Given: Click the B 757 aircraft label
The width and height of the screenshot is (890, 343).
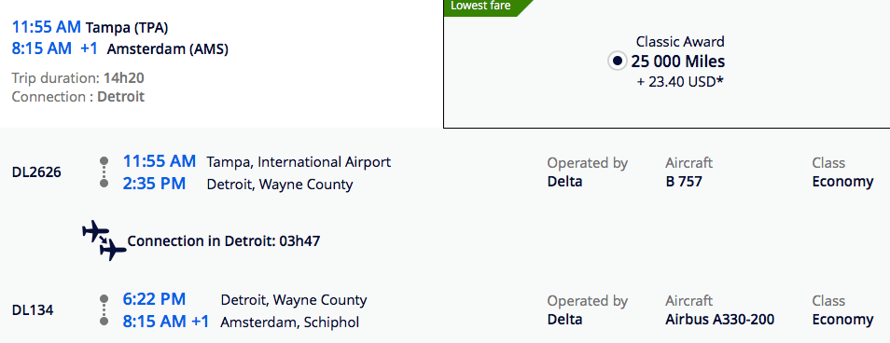Looking at the screenshot, I should 684,182.
